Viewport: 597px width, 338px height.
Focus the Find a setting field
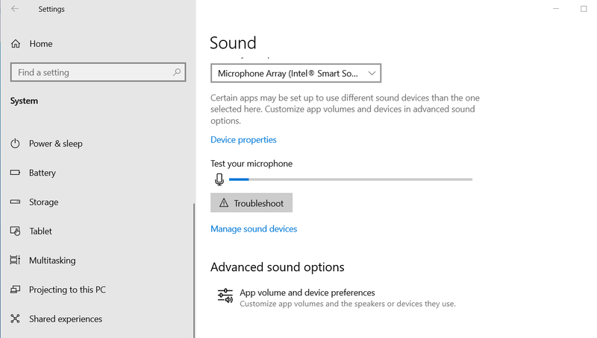(98, 72)
